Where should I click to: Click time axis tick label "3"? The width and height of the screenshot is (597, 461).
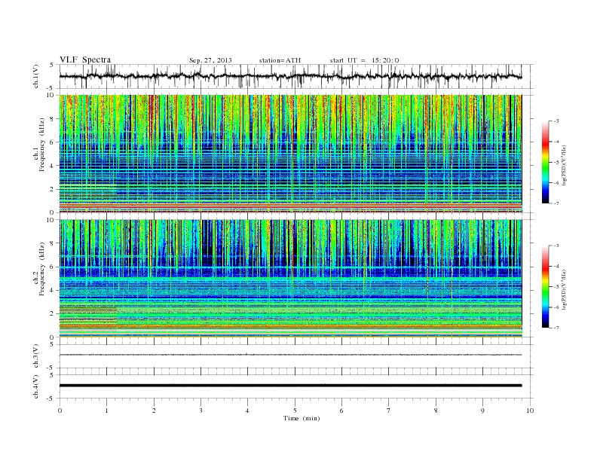coord(201,411)
